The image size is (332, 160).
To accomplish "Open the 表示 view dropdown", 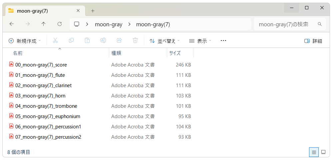I will pyautogui.click(x=200, y=41).
